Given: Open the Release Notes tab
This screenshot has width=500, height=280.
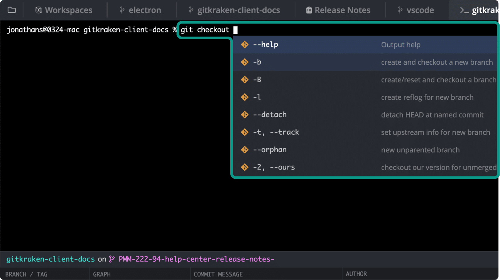Looking at the screenshot, I should (x=338, y=10).
